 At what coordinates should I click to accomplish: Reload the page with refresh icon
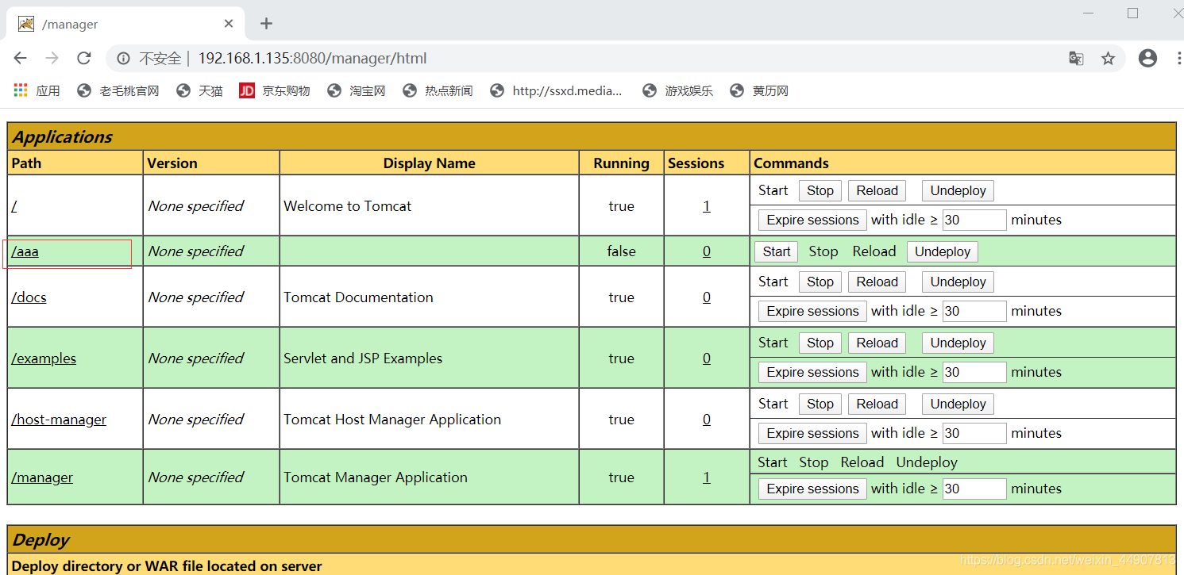[84, 58]
